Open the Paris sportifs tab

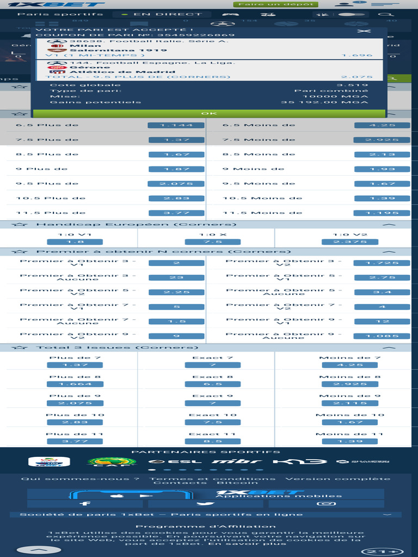click(x=60, y=14)
